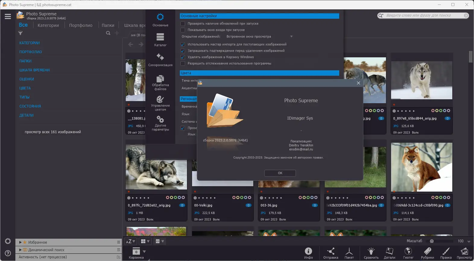Click the magnifier search icon in catalog panel

click(108, 33)
